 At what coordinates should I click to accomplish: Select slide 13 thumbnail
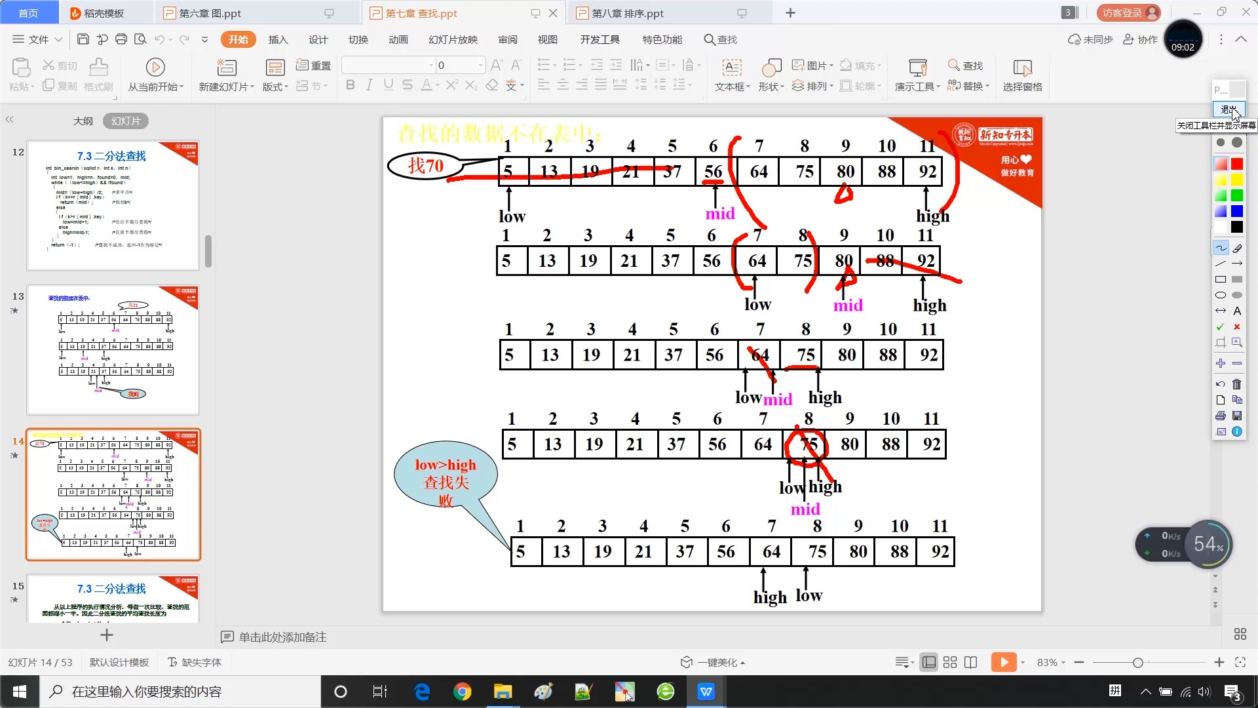coord(113,349)
